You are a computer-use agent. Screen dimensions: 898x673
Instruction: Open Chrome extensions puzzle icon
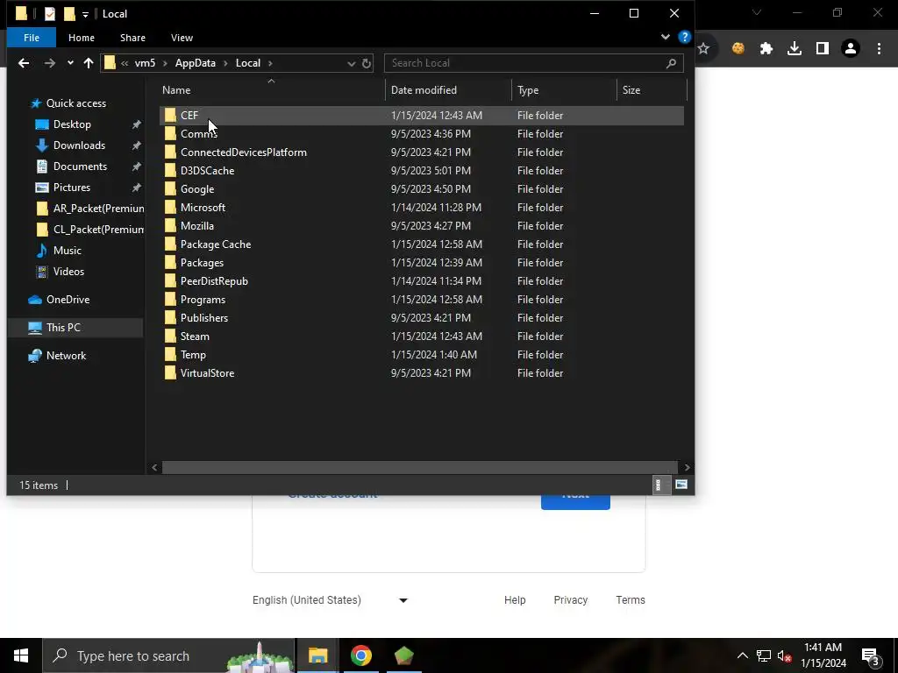(766, 49)
